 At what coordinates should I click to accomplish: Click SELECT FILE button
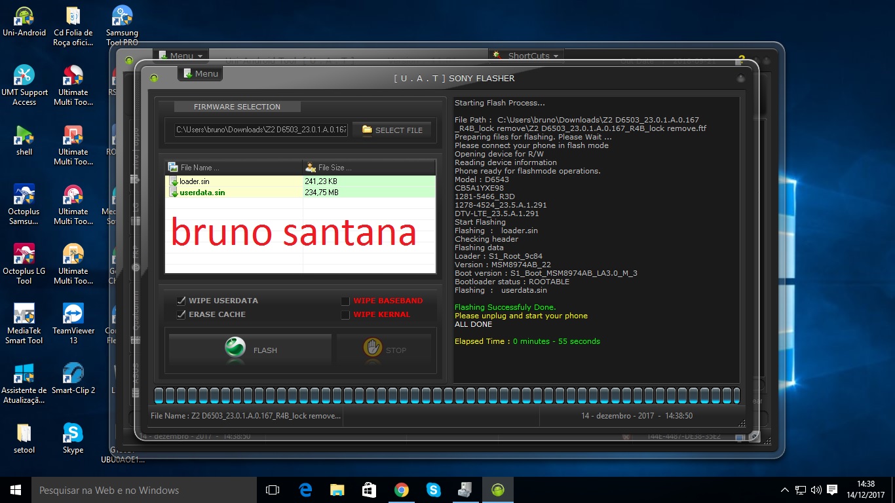pyautogui.click(x=392, y=130)
